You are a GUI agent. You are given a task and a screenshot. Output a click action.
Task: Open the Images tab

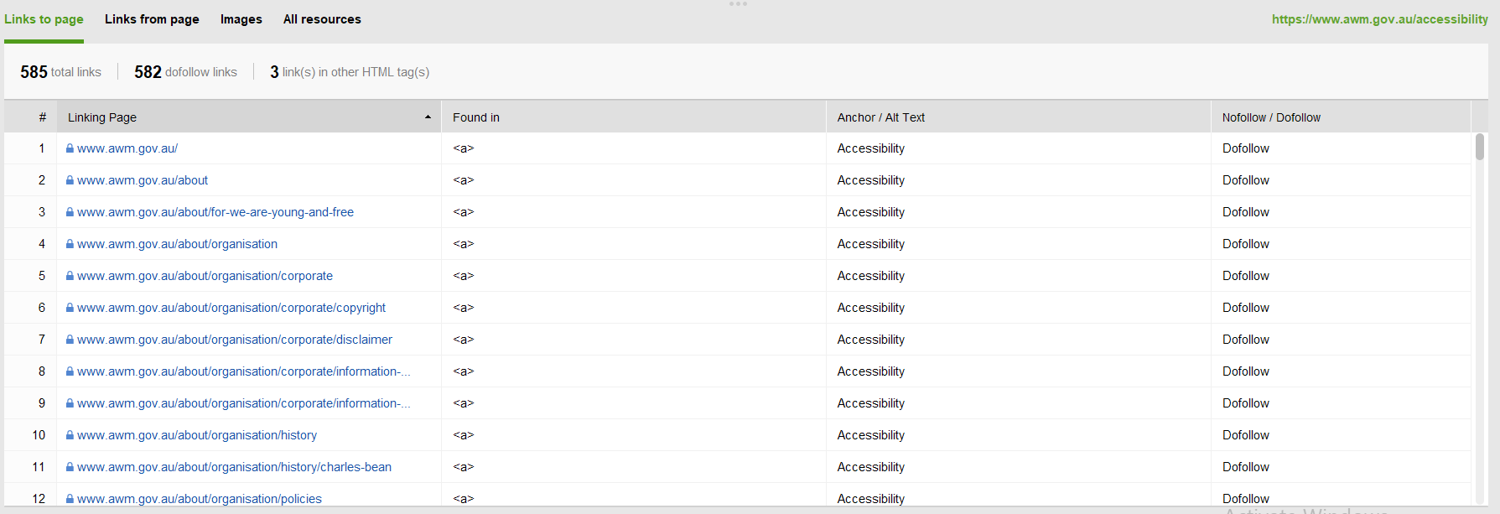(241, 19)
